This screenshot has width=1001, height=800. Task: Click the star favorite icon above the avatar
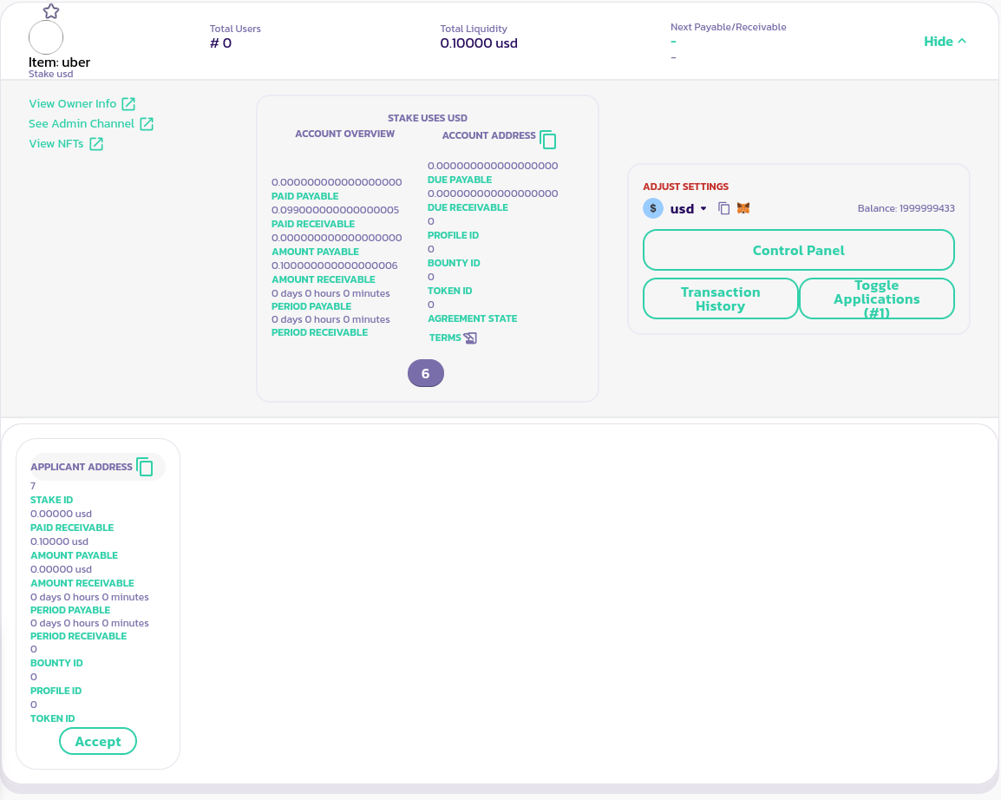[x=51, y=11]
